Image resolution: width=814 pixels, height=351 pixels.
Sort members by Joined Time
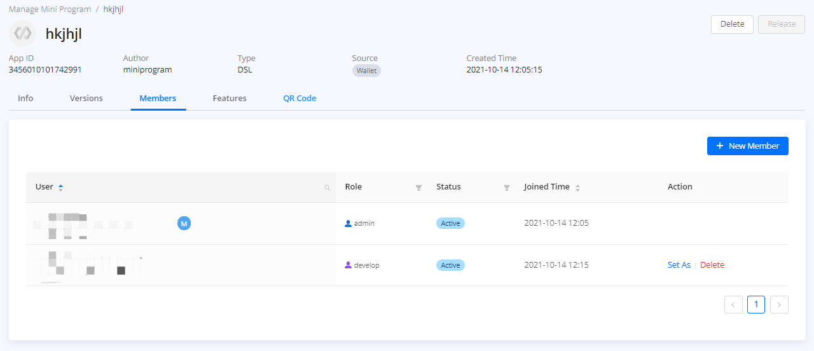point(577,188)
